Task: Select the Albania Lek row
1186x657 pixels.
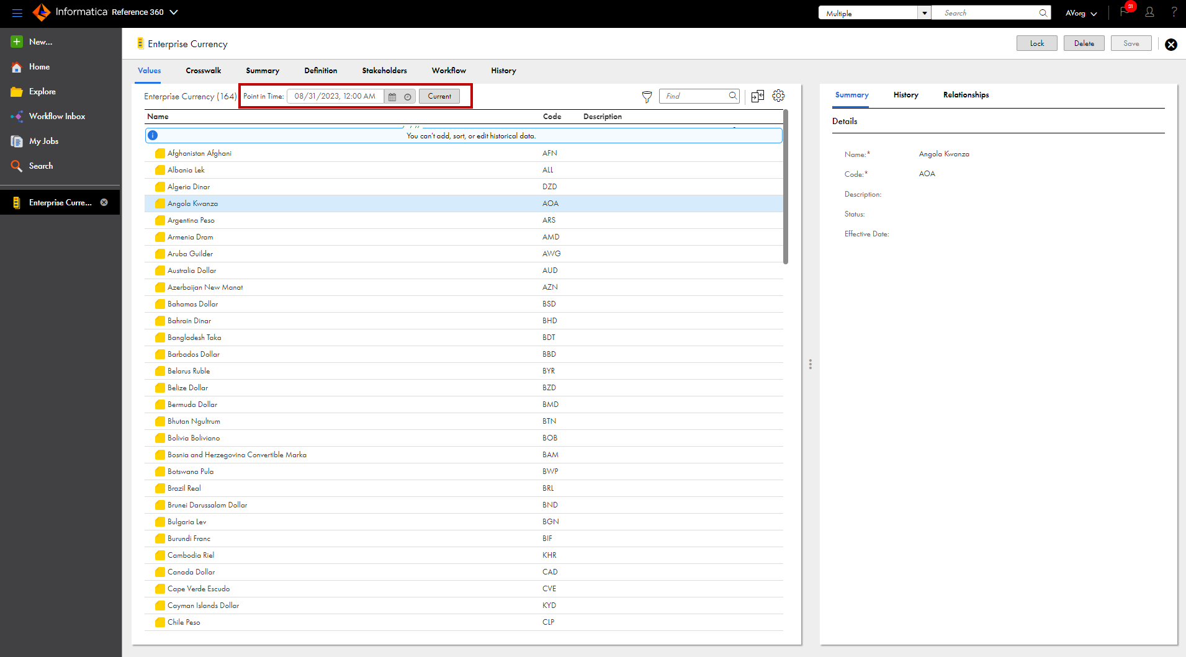Action: (x=464, y=170)
